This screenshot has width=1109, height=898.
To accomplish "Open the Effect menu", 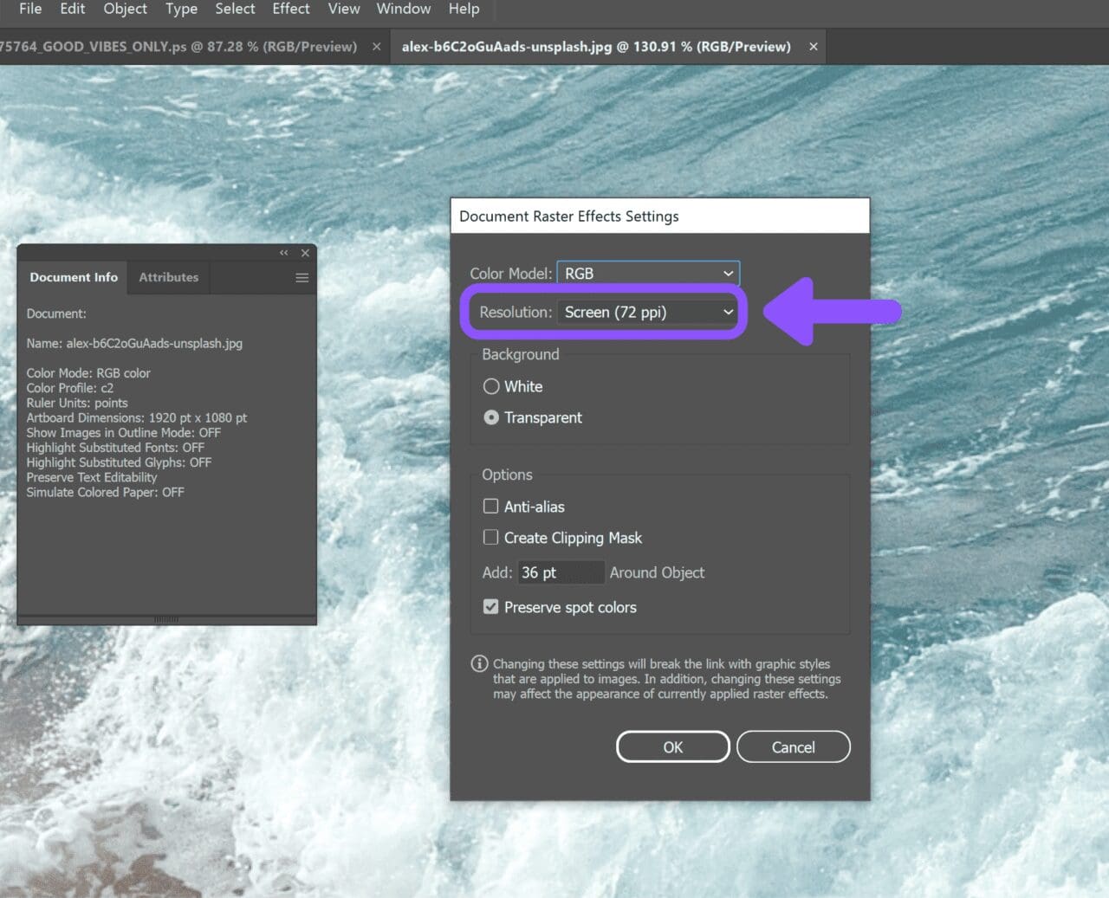I will pos(290,9).
